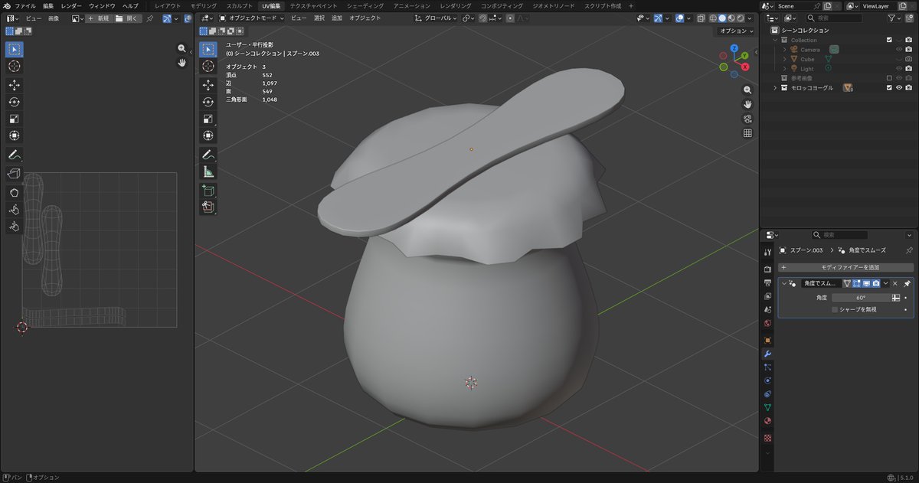Click the zoom magnifier icon in the 3D viewport
The image size is (919, 483).
click(747, 90)
